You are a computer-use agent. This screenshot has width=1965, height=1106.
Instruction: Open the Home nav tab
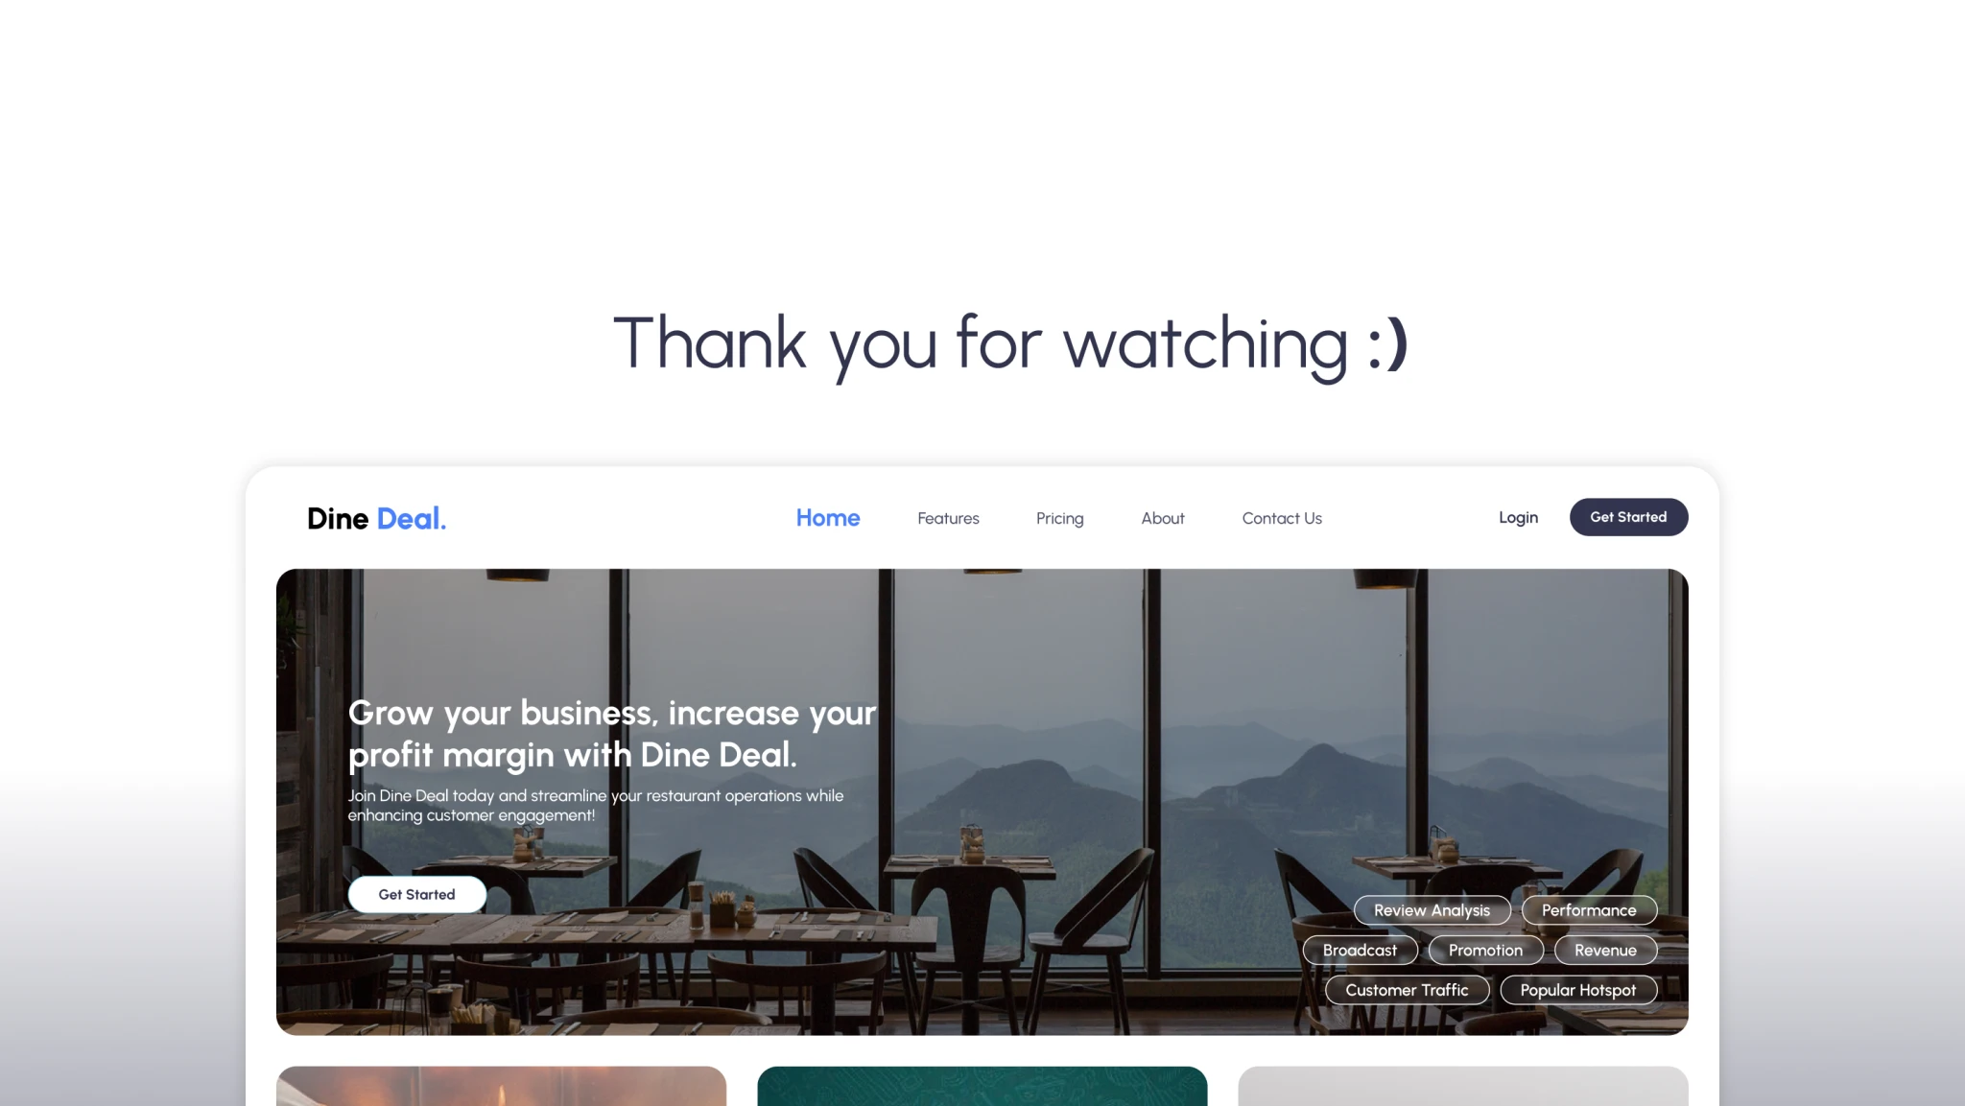pyautogui.click(x=828, y=518)
